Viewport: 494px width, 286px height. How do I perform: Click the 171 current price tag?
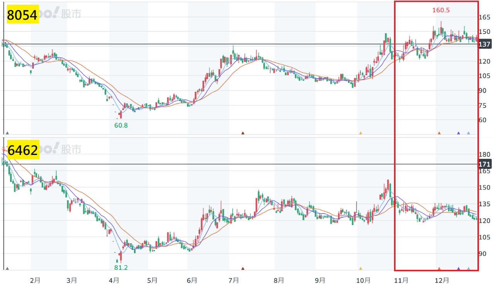pos(484,164)
